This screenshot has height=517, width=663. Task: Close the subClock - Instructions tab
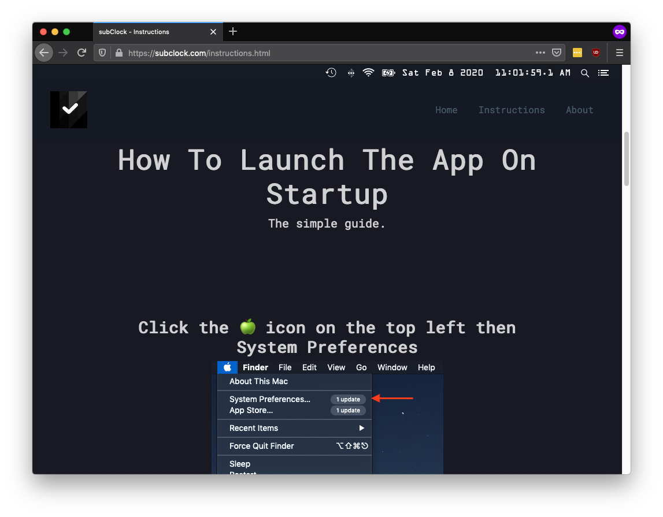pyautogui.click(x=213, y=32)
